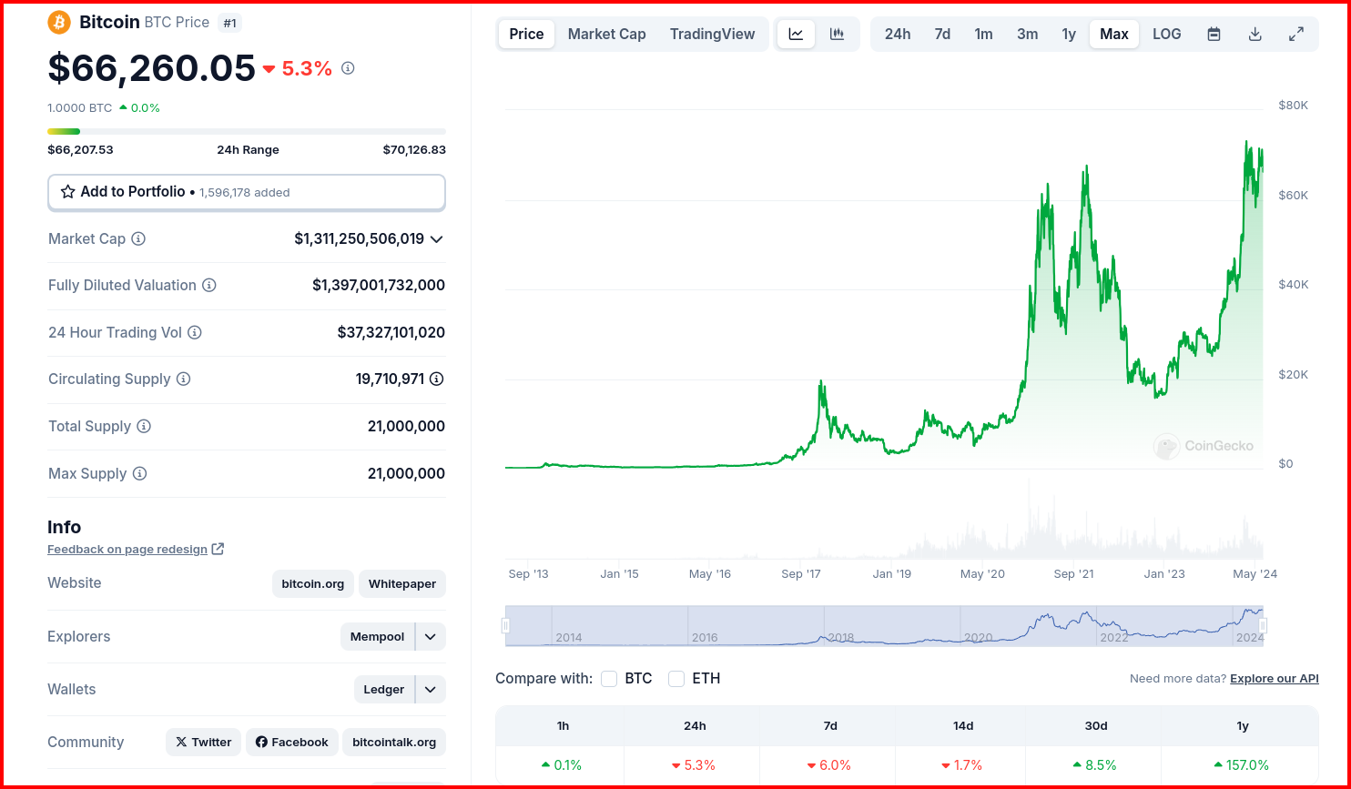The image size is (1351, 789).
Task: Switch to candlestick chart icon
Action: pos(837,35)
